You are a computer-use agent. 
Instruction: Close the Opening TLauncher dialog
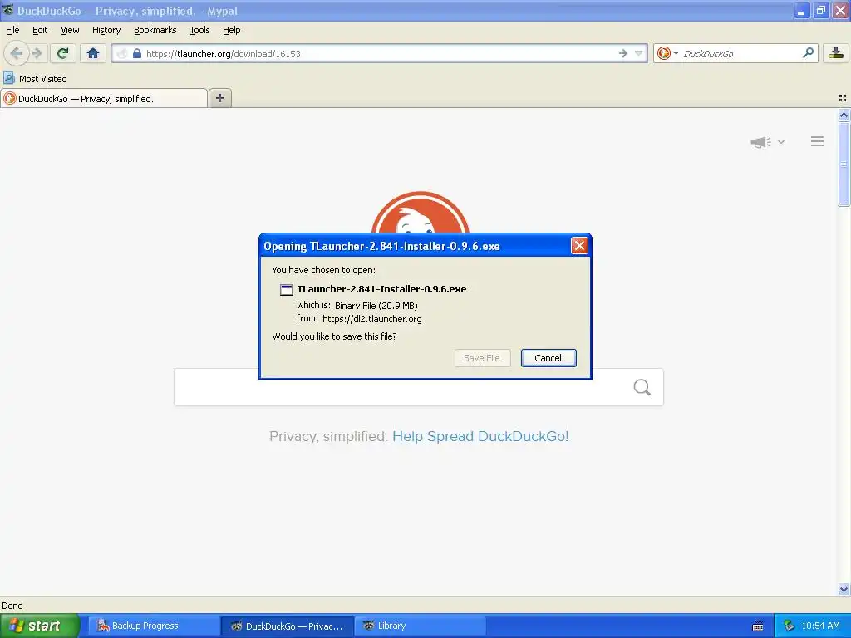pyautogui.click(x=579, y=246)
